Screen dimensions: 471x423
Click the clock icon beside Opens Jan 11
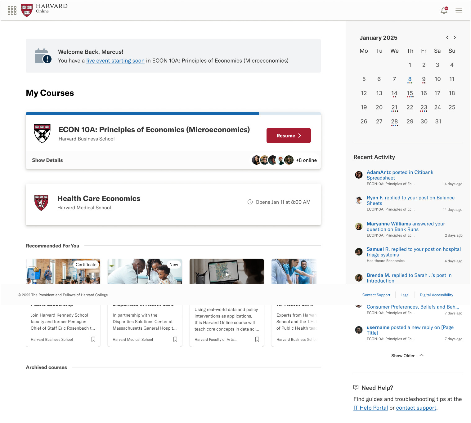tap(250, 202)
